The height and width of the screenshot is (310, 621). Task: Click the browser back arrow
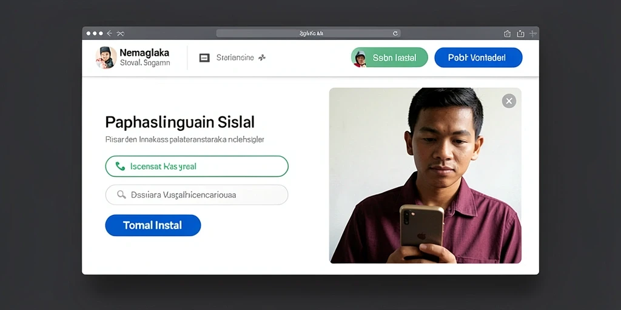109,34
